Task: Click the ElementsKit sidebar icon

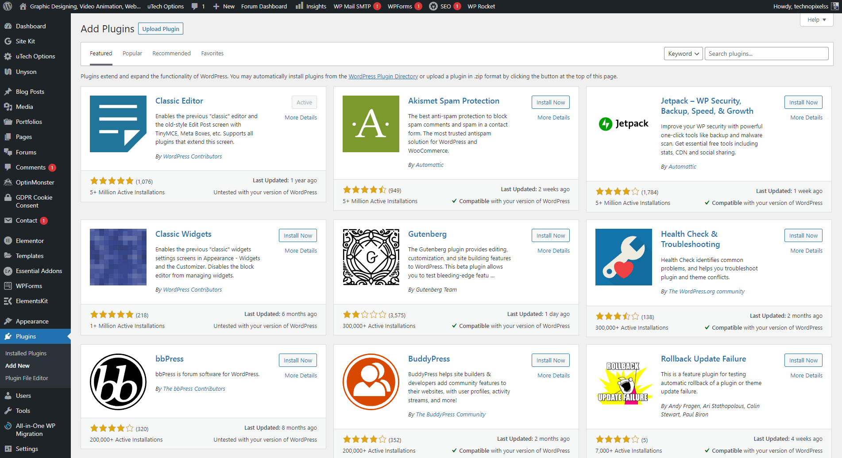Action: coord(8,301)
